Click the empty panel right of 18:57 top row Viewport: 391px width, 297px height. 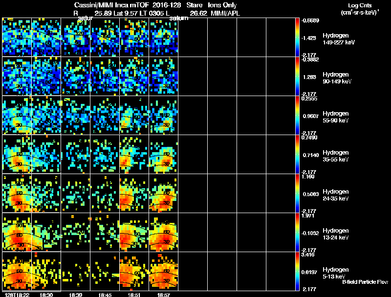193,38
